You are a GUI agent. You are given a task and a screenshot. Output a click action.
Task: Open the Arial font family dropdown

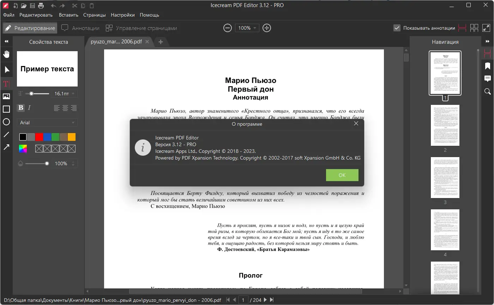[47, 122]
